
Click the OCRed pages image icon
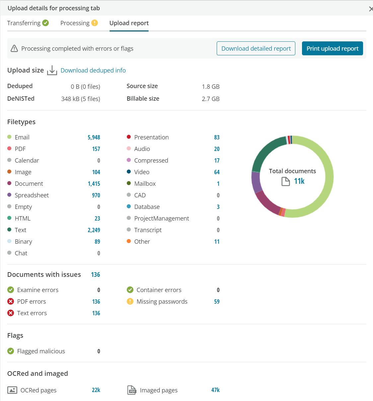point(12,390)
